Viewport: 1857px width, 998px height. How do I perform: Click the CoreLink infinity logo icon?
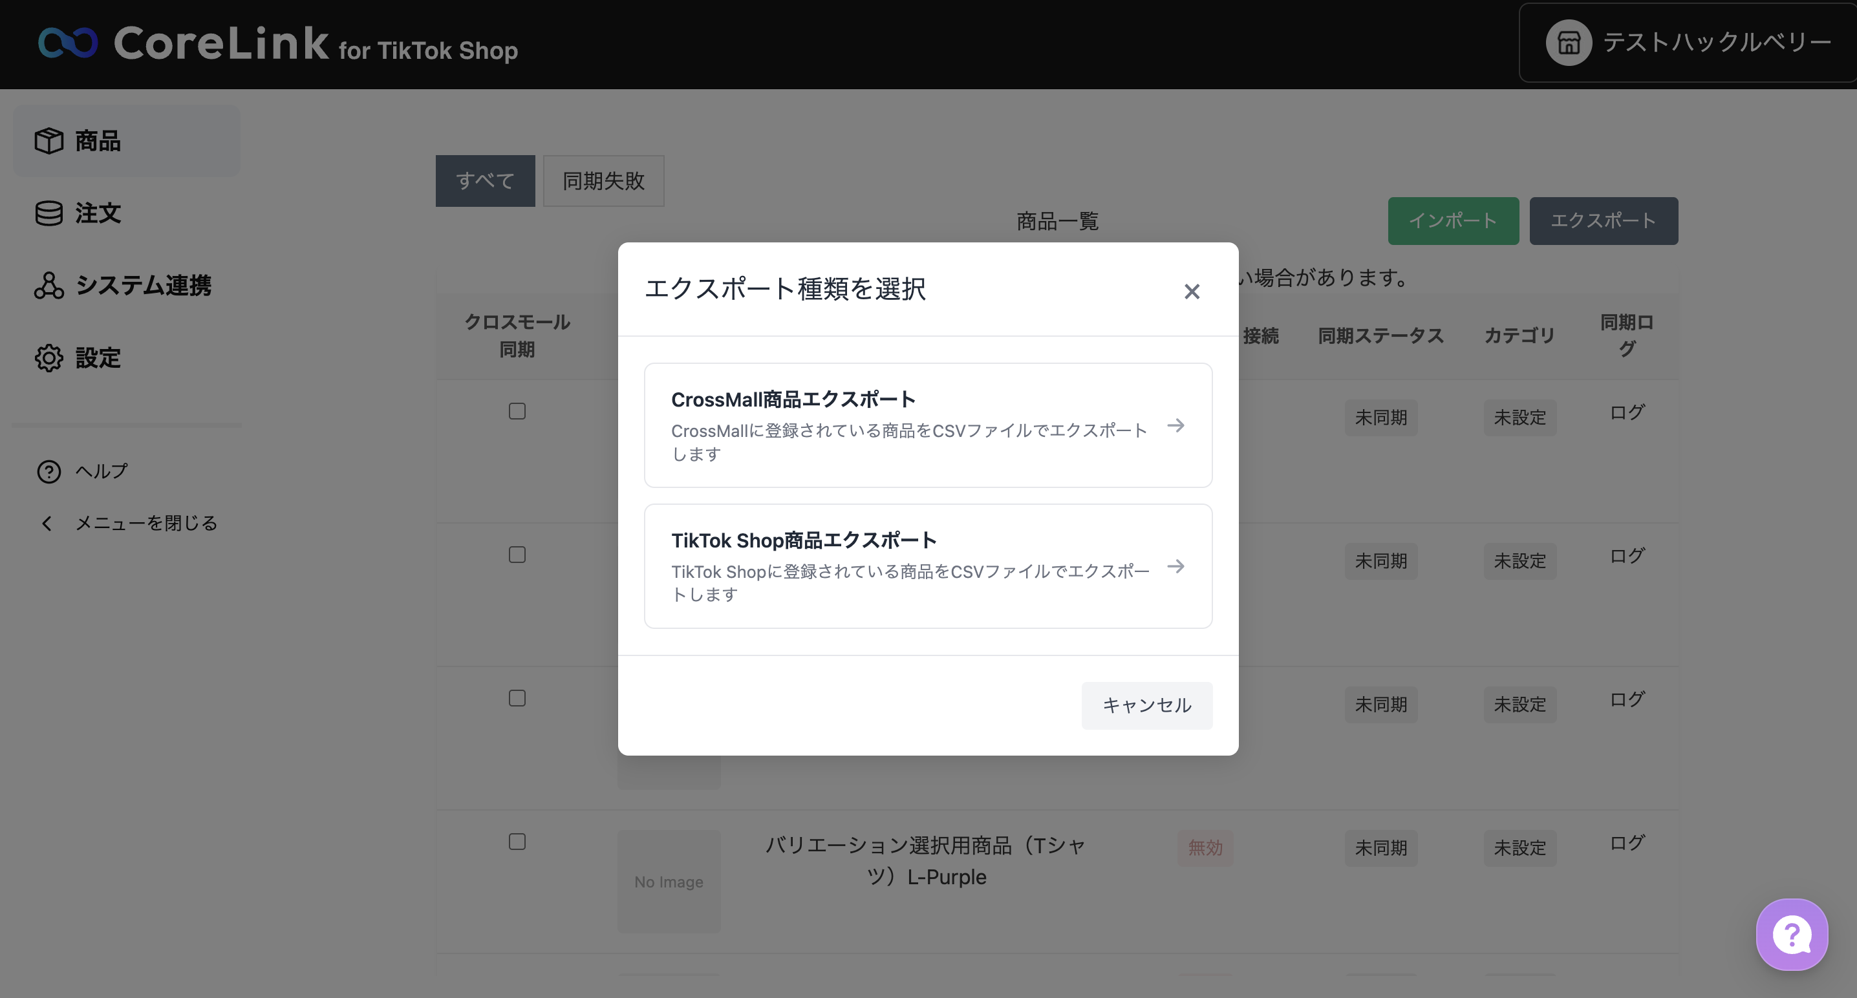point(68,43)
